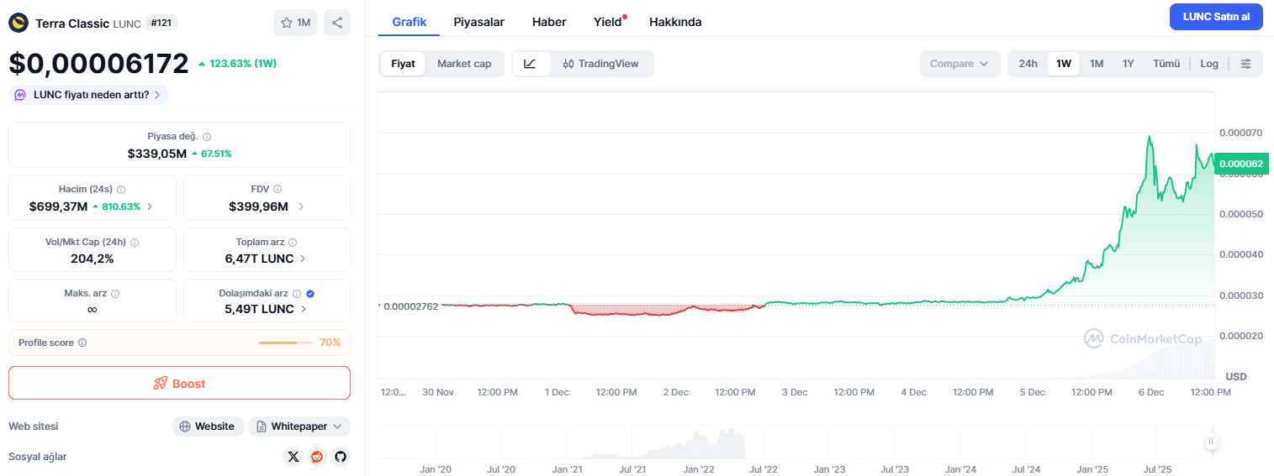The height and width of the screenshot is (476, 1274).
Task: Set chart range to 1M
Action: [x=1097, y=64]
